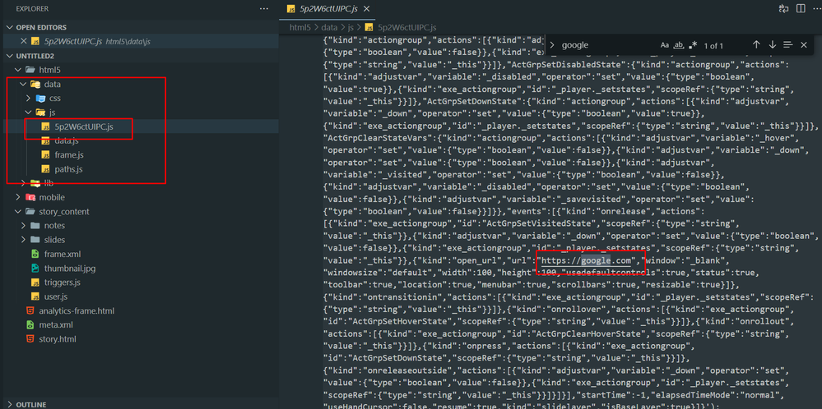This screenshot has width=822, height=409.
Task: Open thumbnail.jpg in story_content
Action: pos(70,269)
